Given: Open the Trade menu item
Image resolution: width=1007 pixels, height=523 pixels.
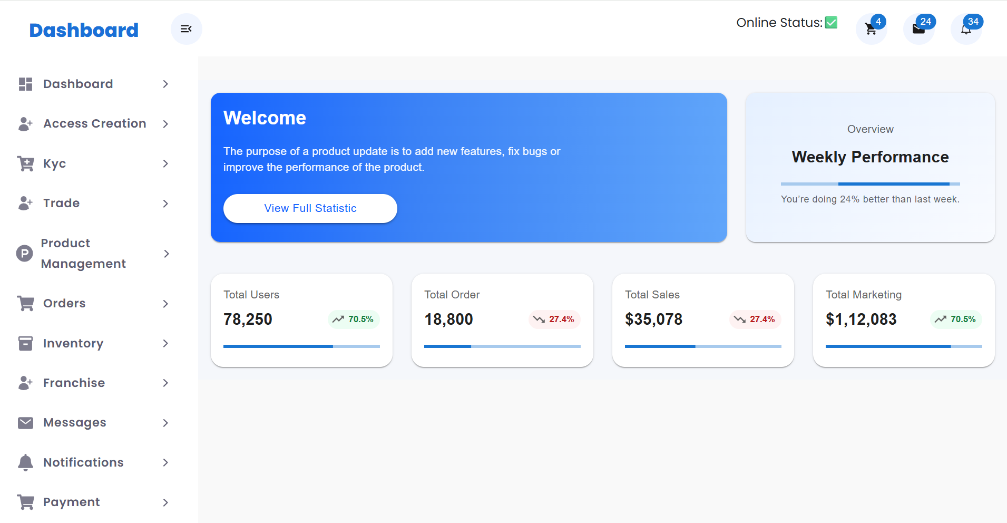Looking at the screenshot, I should click(62, 203).
